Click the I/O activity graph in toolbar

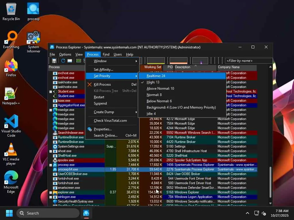(x=200, y=61)
